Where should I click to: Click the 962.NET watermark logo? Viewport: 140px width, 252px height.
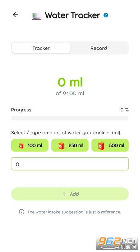click(x=117, y=243)
